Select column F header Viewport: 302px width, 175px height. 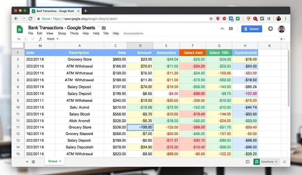tap(193, 46)
